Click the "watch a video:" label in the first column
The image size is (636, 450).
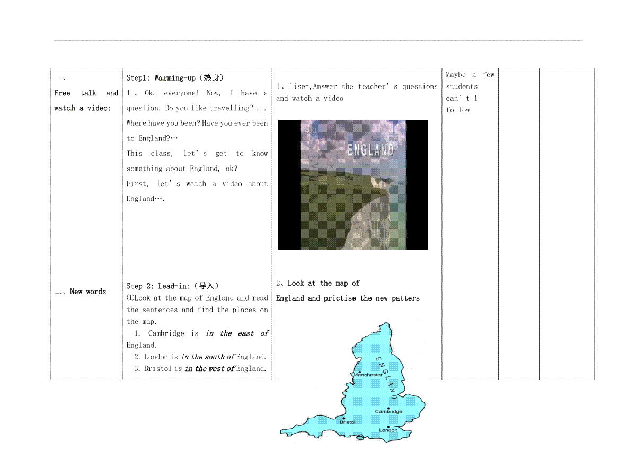[83, 108]
